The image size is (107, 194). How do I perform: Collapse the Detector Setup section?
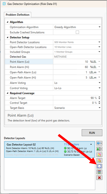click(x=8, y=38)
